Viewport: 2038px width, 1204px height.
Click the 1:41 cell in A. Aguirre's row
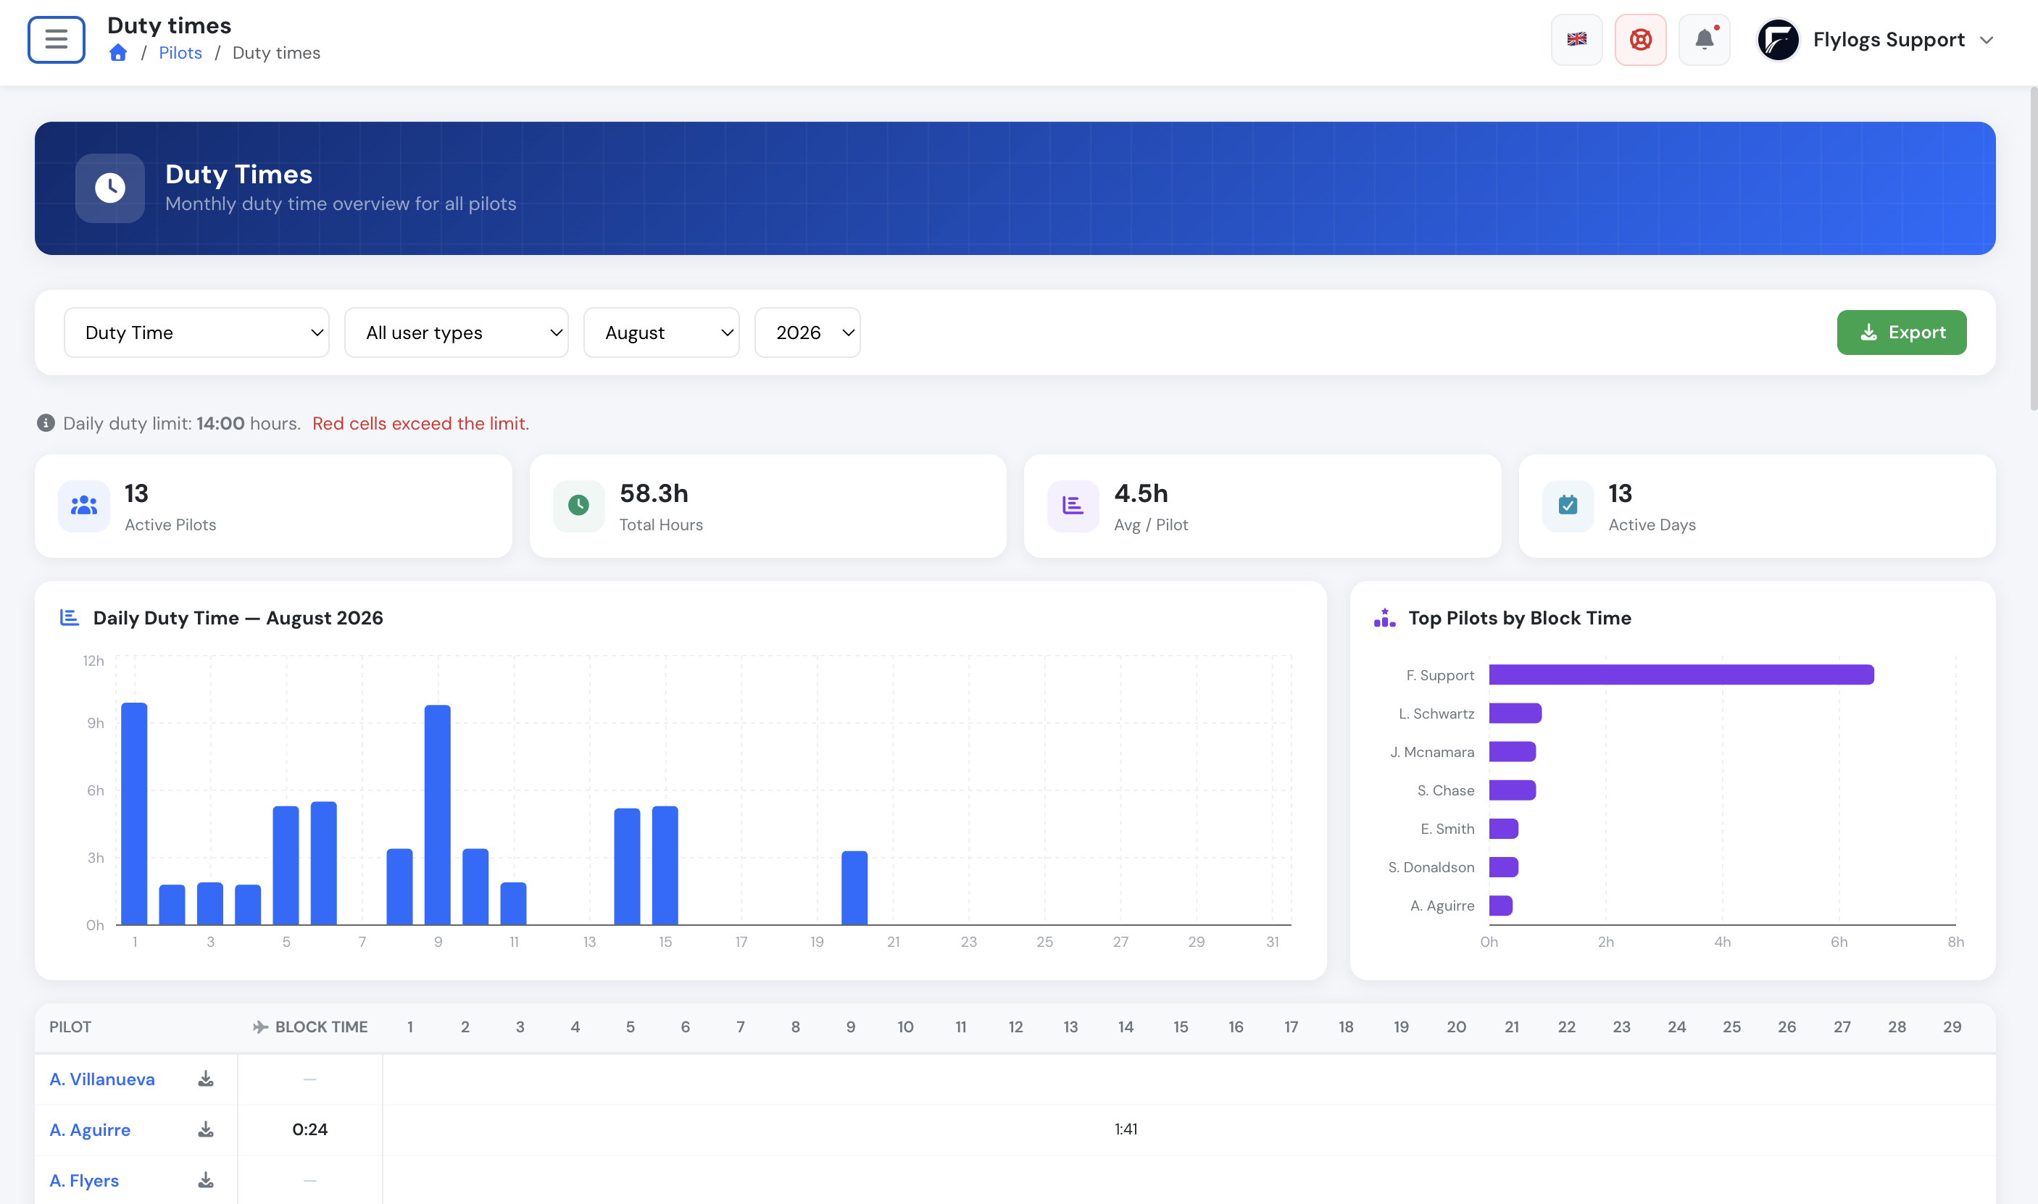point(1126,1129)
